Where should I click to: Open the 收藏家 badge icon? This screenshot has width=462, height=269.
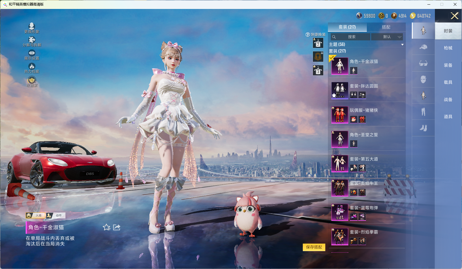pyautogui.click(x=32, y=80)
